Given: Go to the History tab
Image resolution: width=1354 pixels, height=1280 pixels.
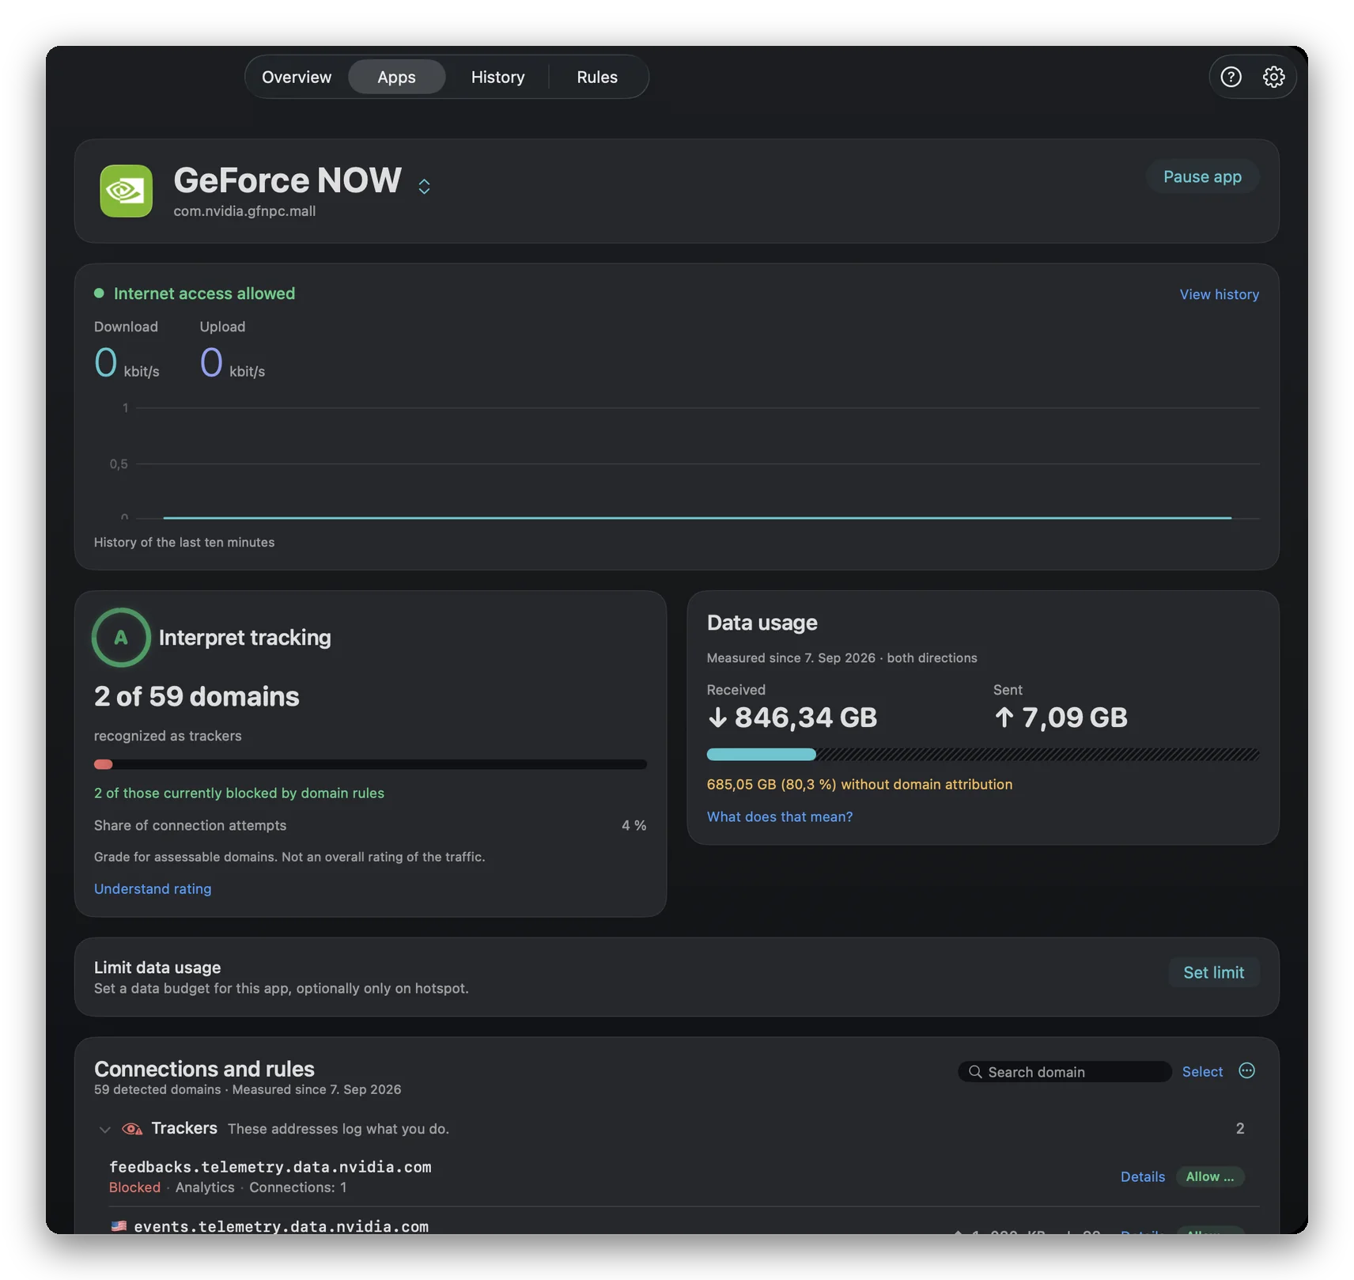Looking at the screenshot, I should (x=497, y=77).
